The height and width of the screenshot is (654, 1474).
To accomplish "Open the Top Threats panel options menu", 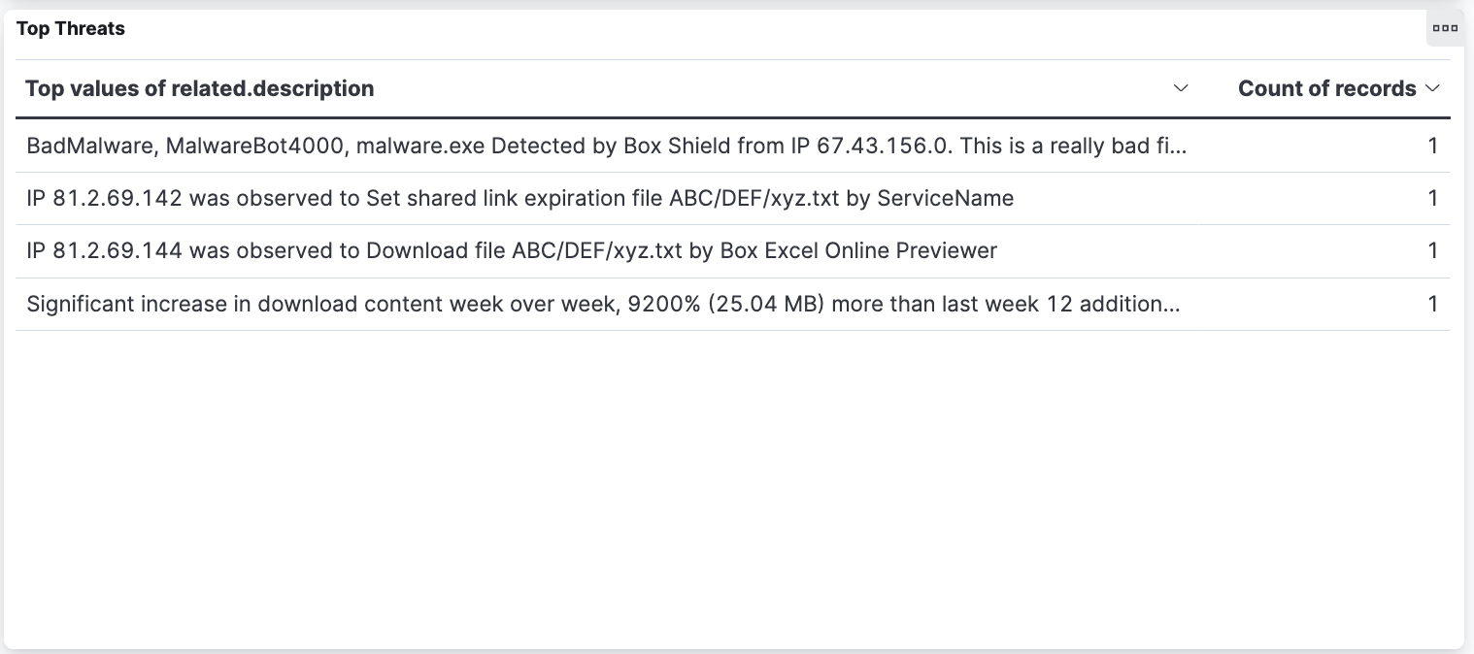I will pos(1445,28).
